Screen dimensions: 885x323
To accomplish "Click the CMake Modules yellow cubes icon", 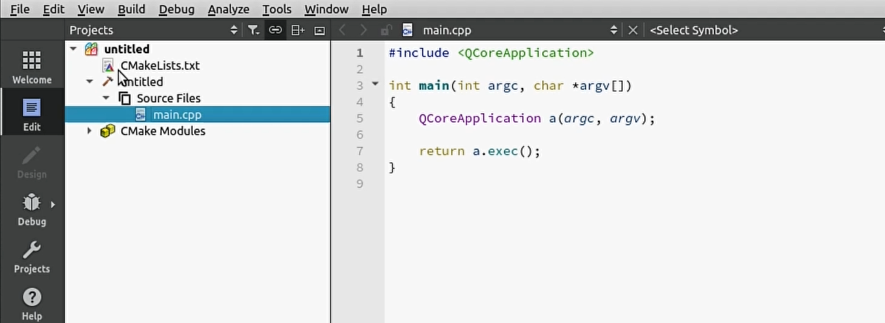I will pyautogui.click(x=108, y=131).
